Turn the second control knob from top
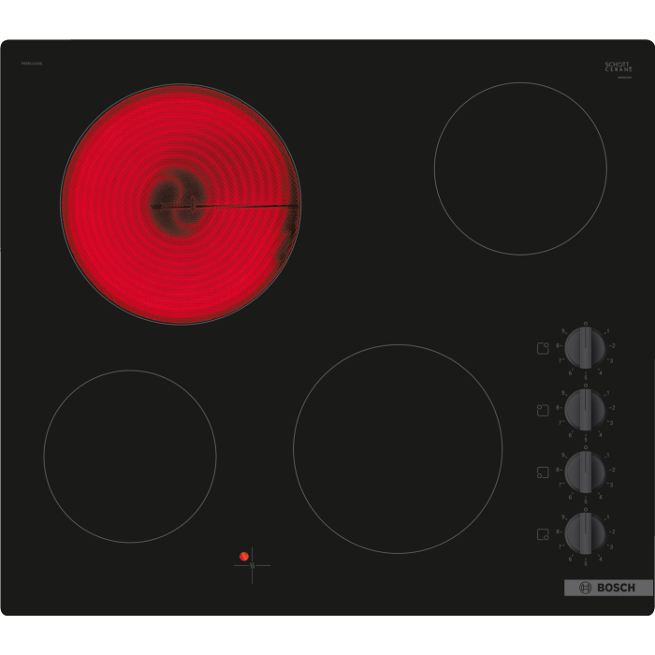Screen dimensions: 655x655 [x=585, y=409]
